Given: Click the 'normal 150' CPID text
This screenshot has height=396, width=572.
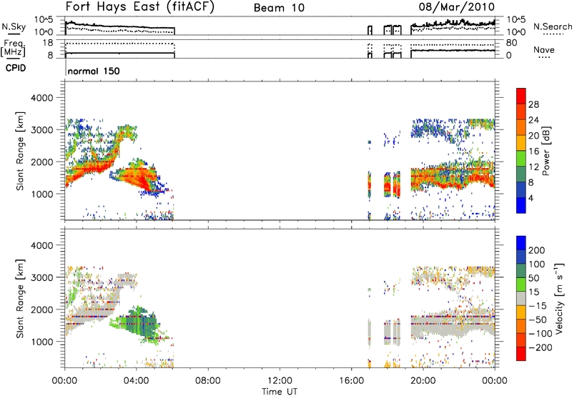Looking at the screenshot, I should (x=94, y=71).
